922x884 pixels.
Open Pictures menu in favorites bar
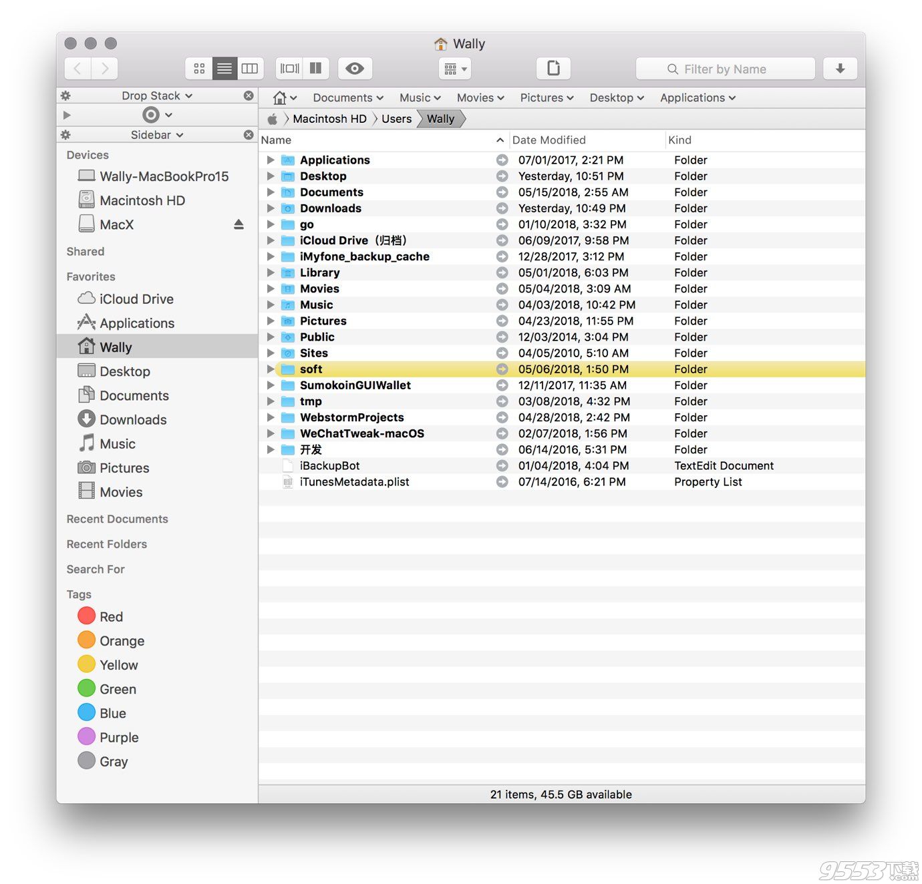pyautogui.click(x=547, y=97)
